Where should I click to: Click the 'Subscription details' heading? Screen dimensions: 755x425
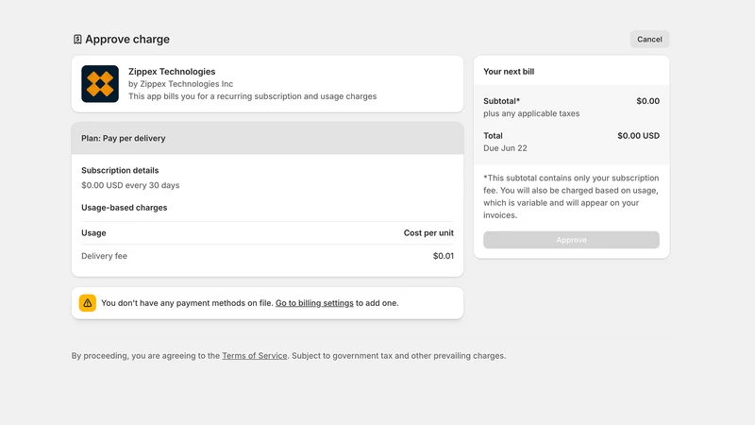120,170
